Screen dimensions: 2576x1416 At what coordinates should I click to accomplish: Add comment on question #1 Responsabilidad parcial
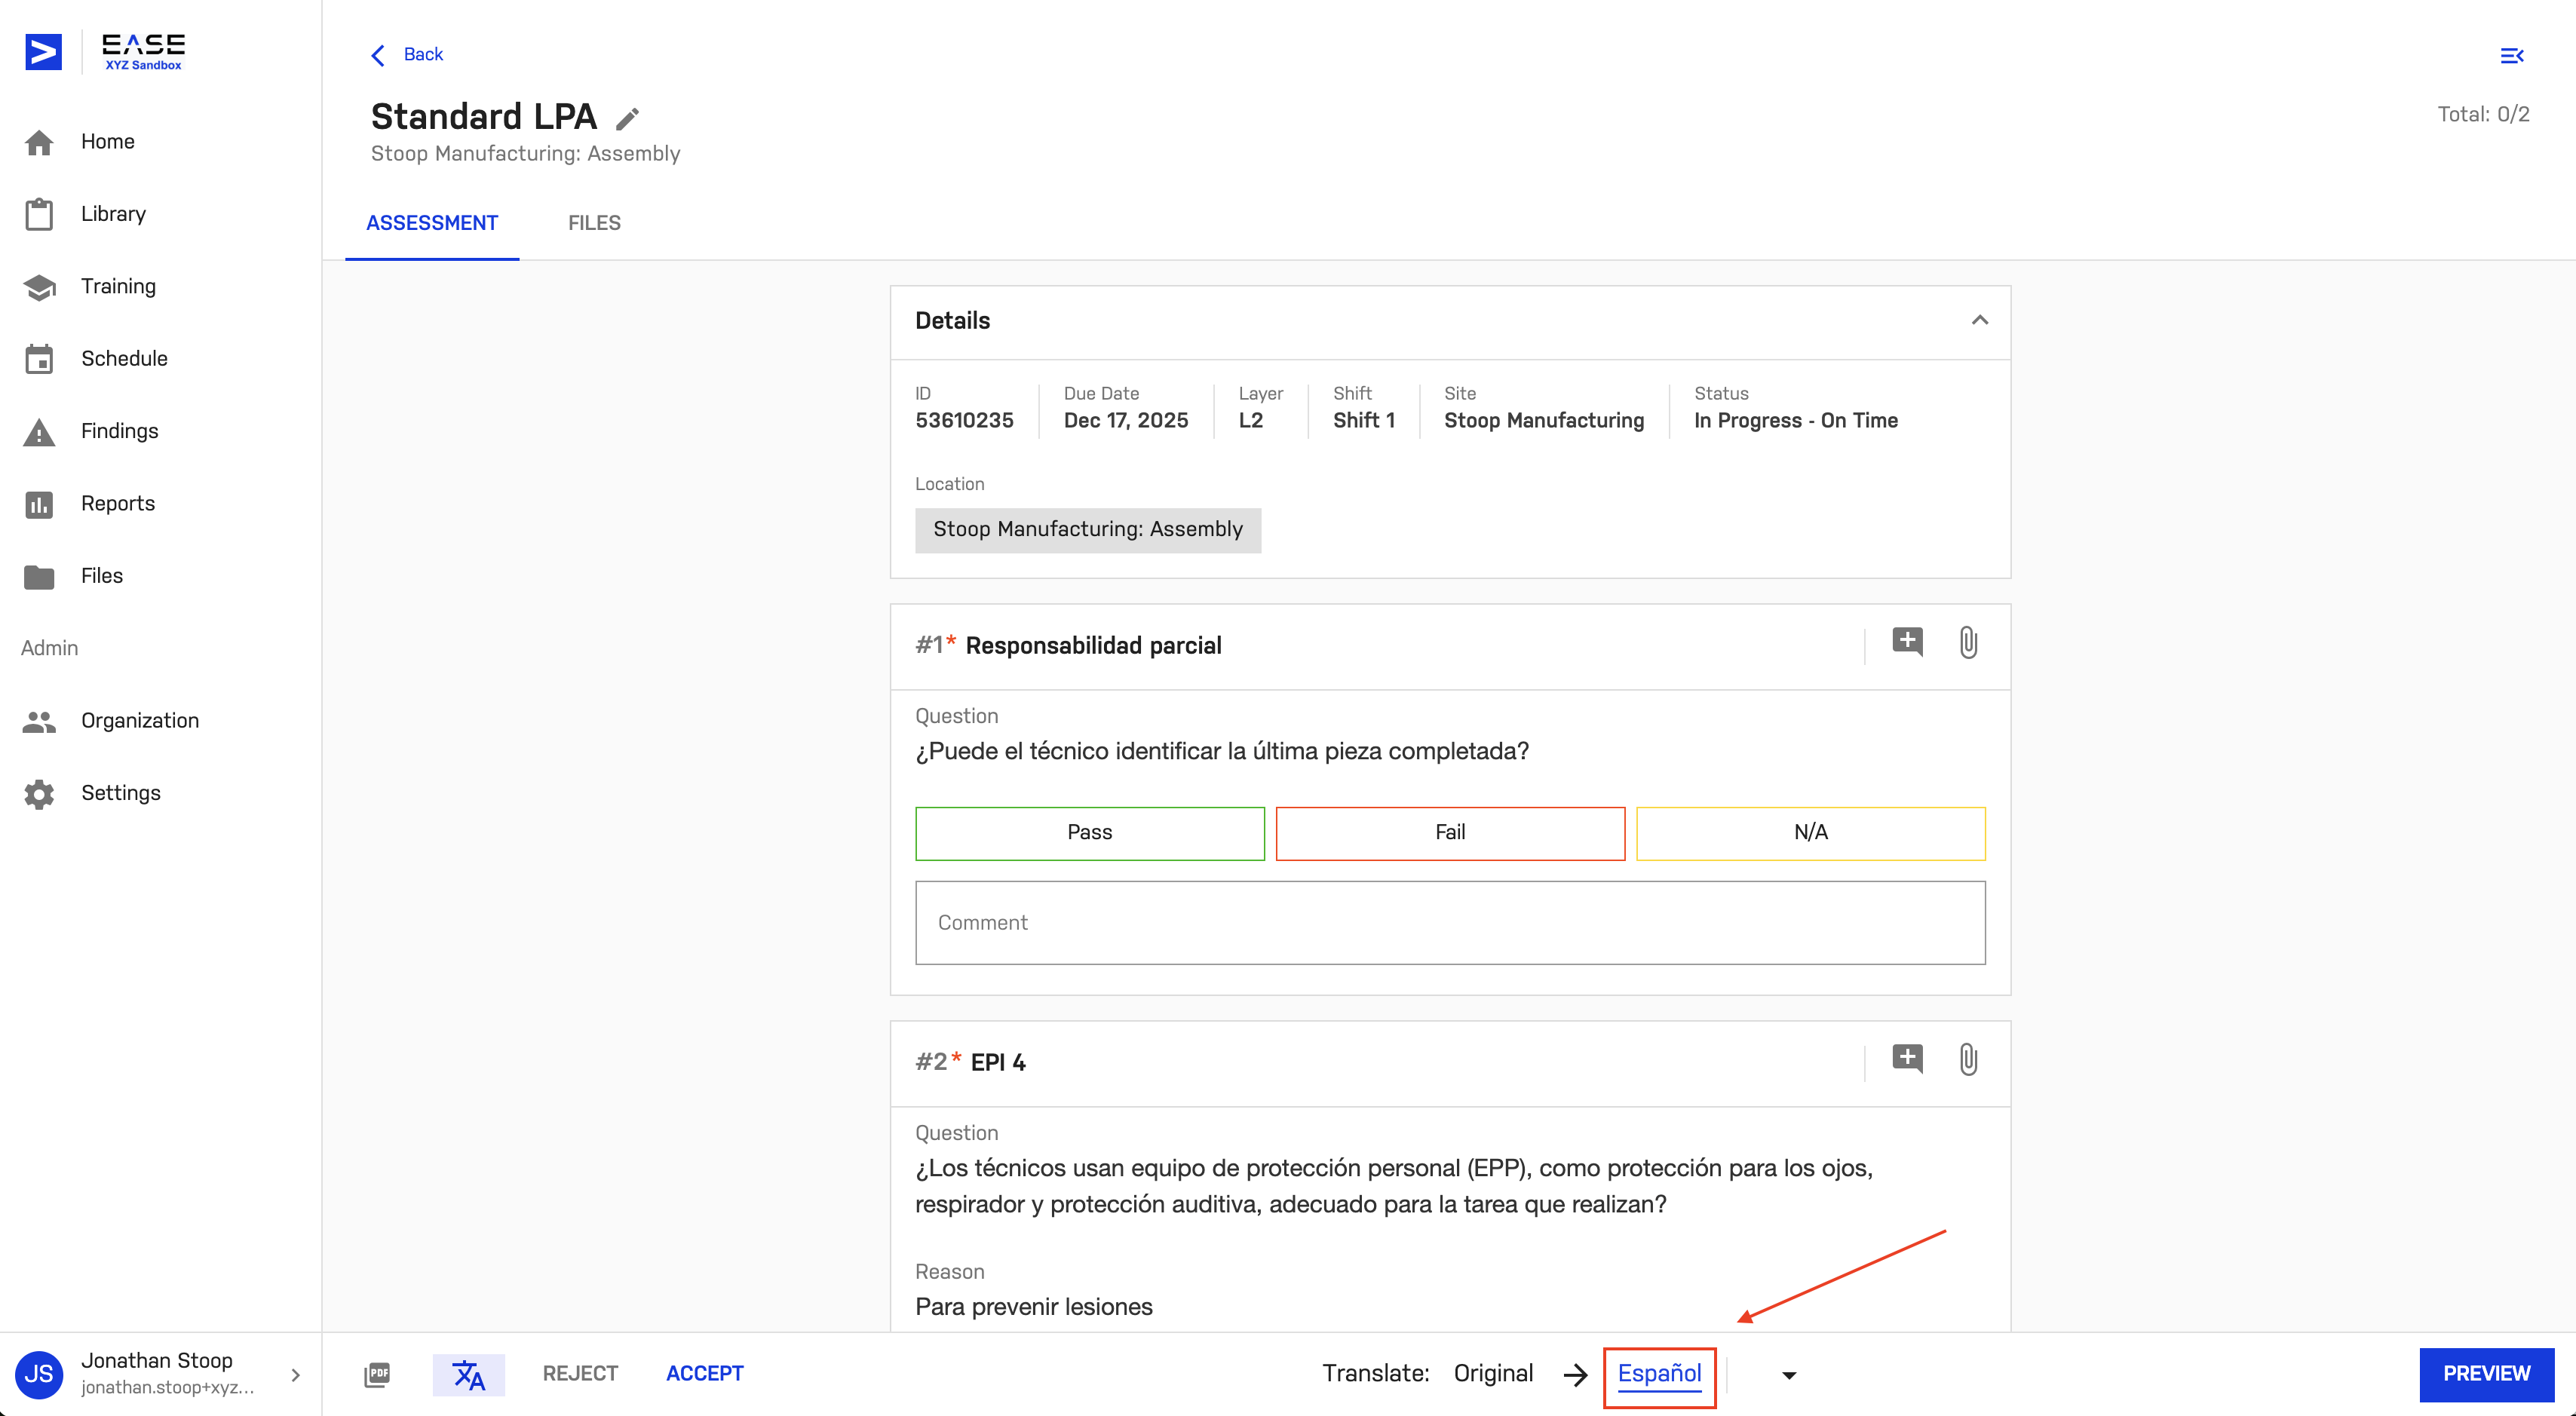[x=1907, y=643]
